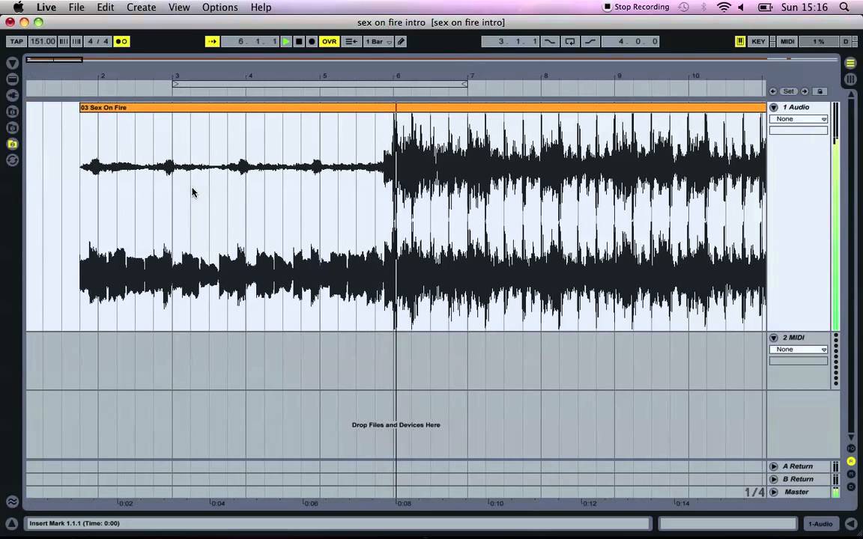This screenshot has height=539, width=863.
Task: Toggle the yellow R Returns show/hide button
Action: coord(852,461)
